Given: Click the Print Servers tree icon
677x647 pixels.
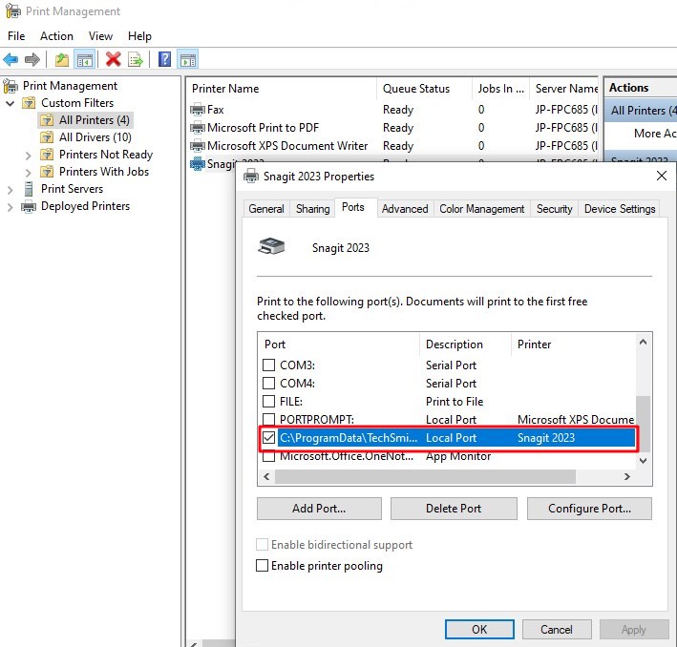Looking at the screenshot, I should (x=29, y=189).
